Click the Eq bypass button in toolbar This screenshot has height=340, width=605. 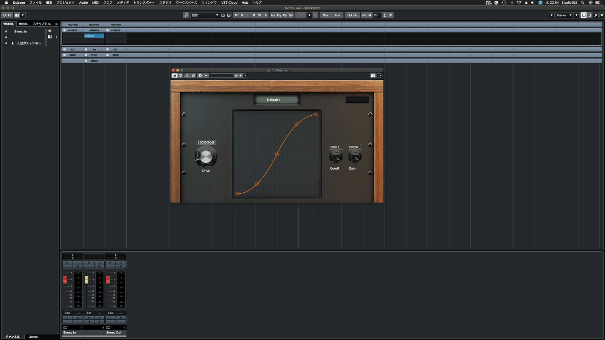(279, 15)
